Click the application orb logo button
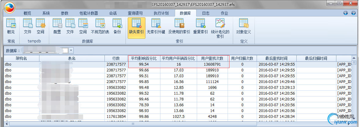This screenshot has height=127, width=359. [9, 8]
